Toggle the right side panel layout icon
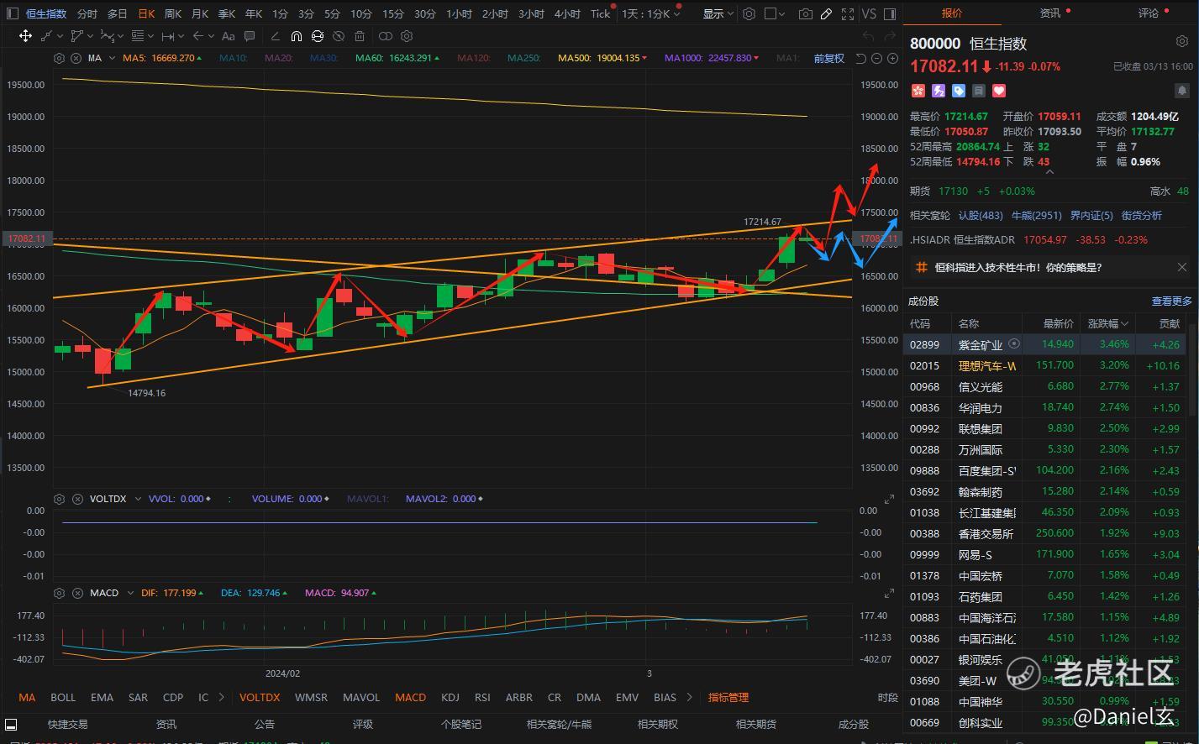1199x744 pixels. point(890,13)
